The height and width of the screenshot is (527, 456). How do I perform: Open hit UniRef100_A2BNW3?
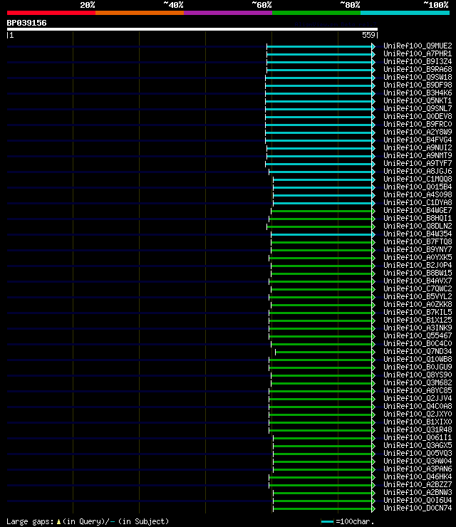[418, 492]
